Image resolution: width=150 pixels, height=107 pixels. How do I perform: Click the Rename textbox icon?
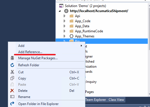tap(12, 97)
